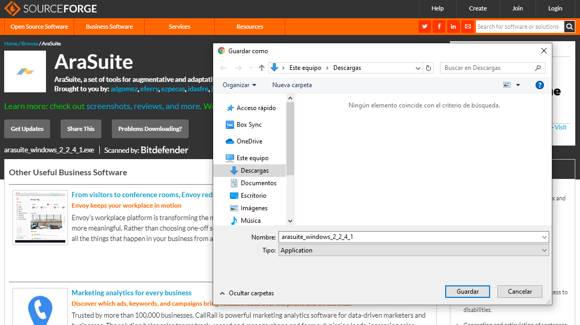
Task: Click the Envoy ad screenshot thumbnail
Action: pyautogui.click(x=40, y=217)
